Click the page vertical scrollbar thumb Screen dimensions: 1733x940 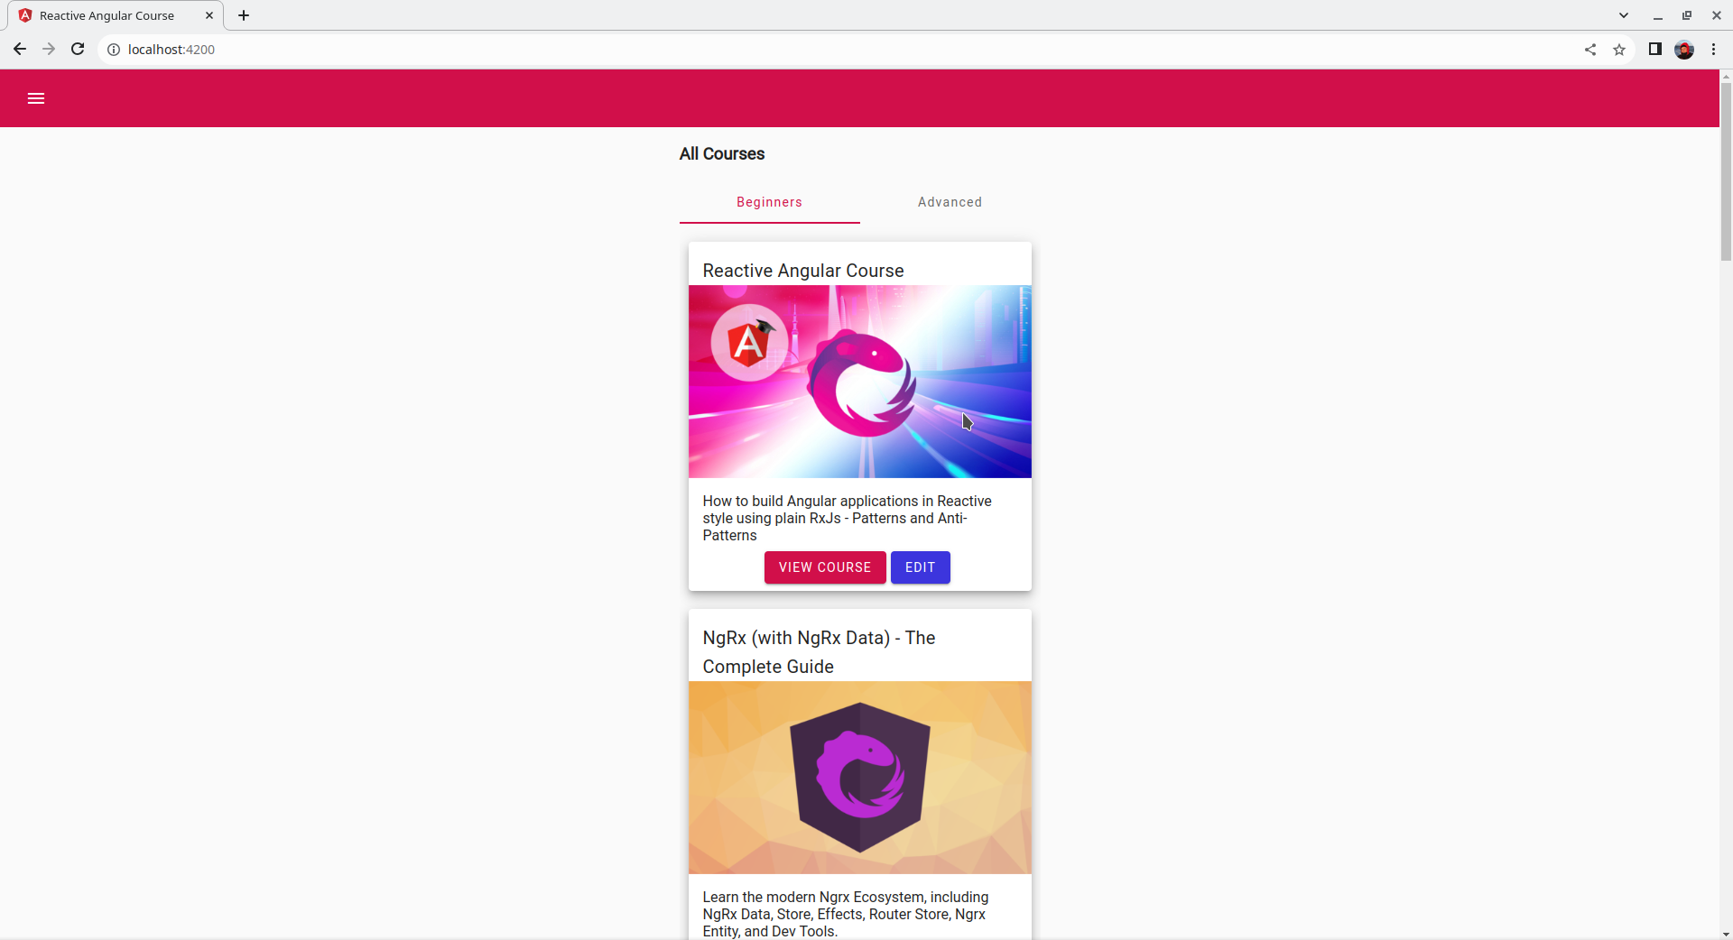click(x=1726, y=171)
